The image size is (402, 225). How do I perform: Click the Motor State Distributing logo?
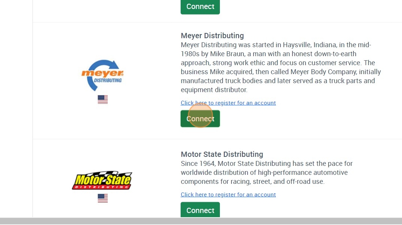pyautogui.click(x=102, y=180)
